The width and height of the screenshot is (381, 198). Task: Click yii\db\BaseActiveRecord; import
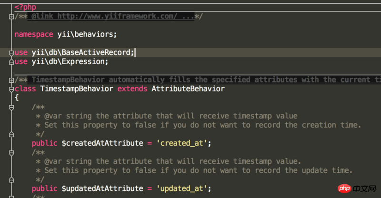83,52
